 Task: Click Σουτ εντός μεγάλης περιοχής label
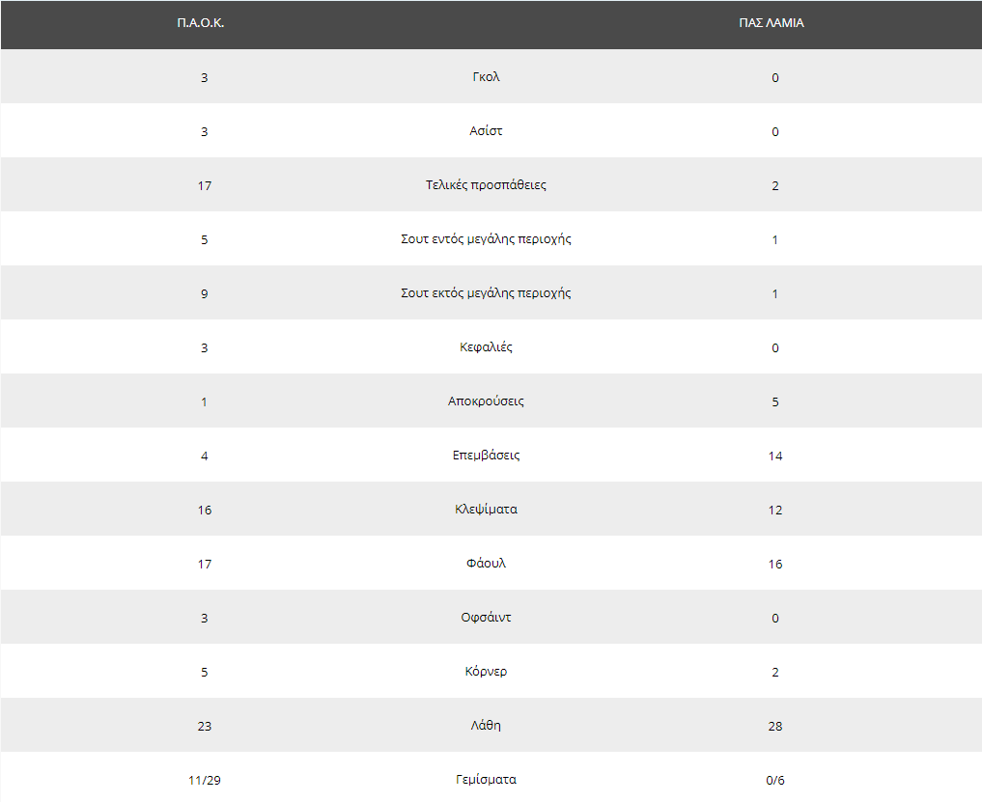[486, 239]
